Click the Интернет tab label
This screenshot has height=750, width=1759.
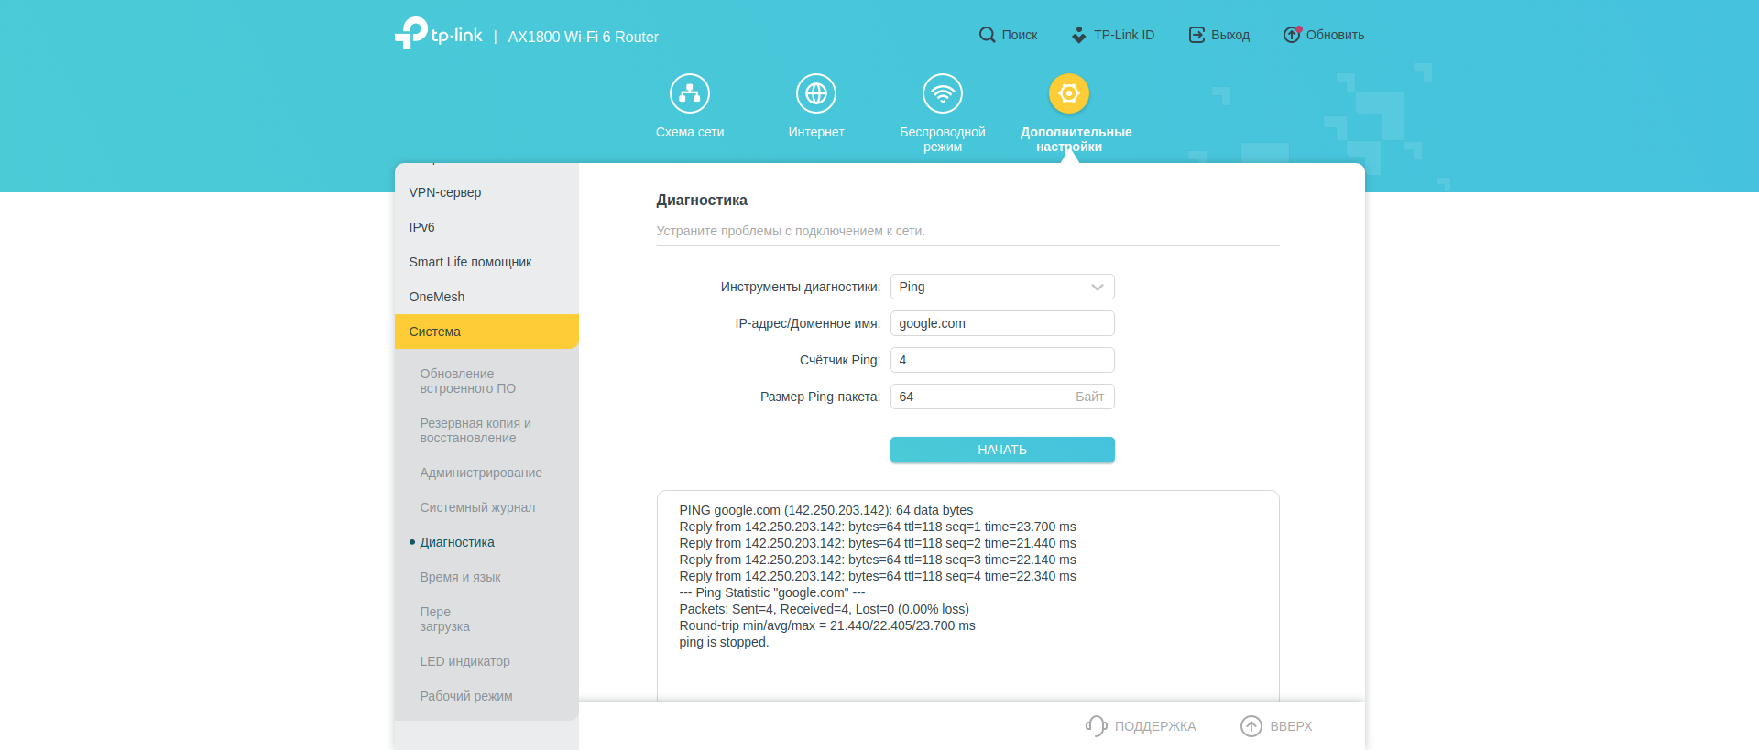click(x=816, y=132)
